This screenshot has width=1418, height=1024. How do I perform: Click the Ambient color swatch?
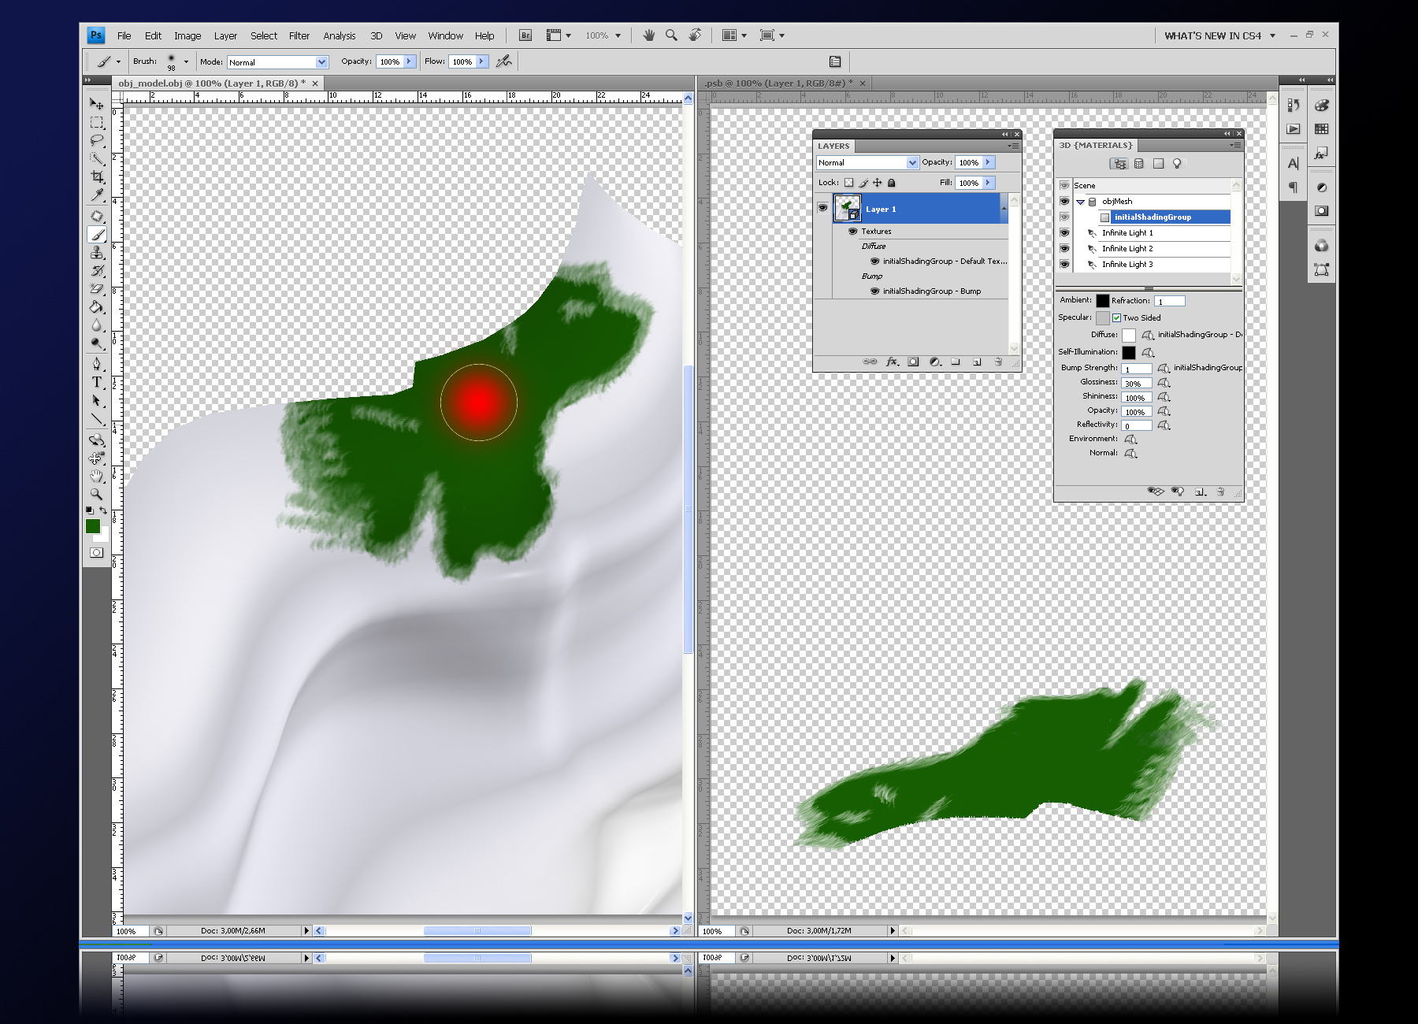(x=1102, y=301)
